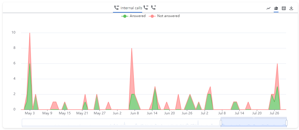Click the green Answered legend marker

tap(125, 16)
